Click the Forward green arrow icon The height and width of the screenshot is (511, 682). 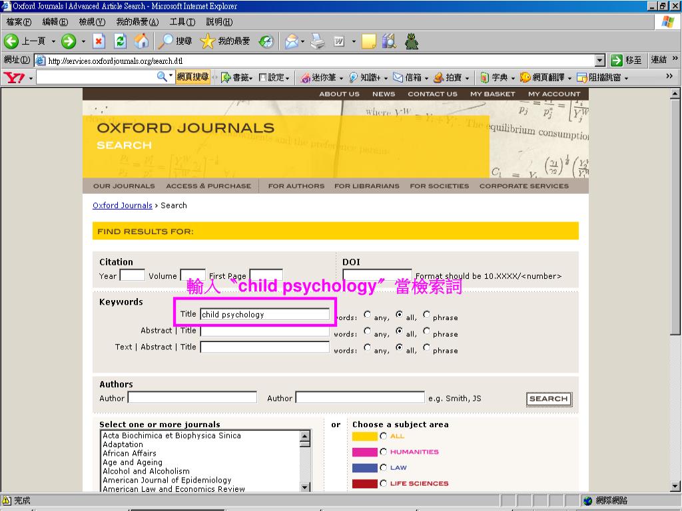[x=69, y=41]
